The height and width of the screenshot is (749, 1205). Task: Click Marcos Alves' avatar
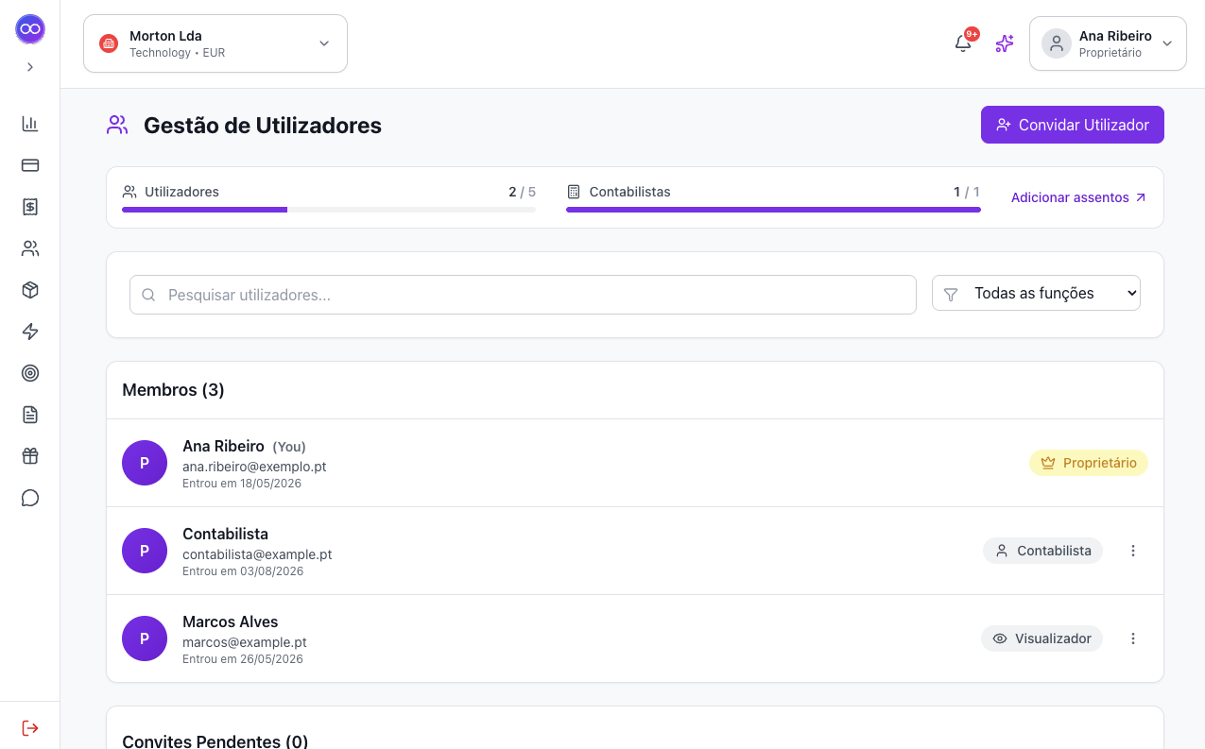click(145, 638)
